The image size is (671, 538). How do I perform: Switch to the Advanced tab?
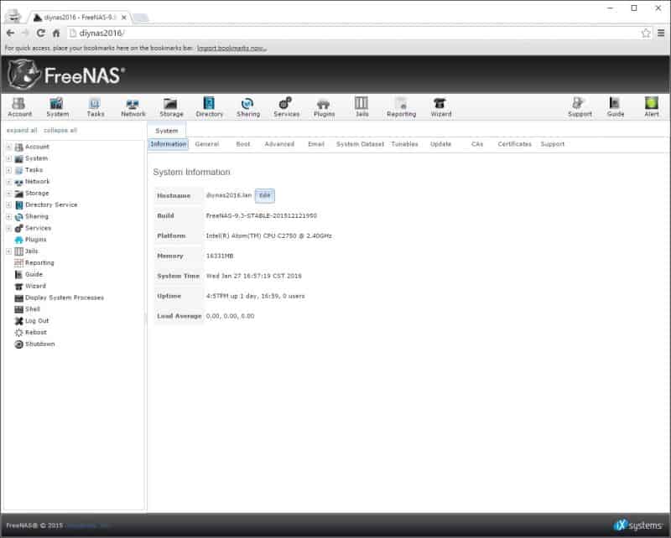click(279, 144)
